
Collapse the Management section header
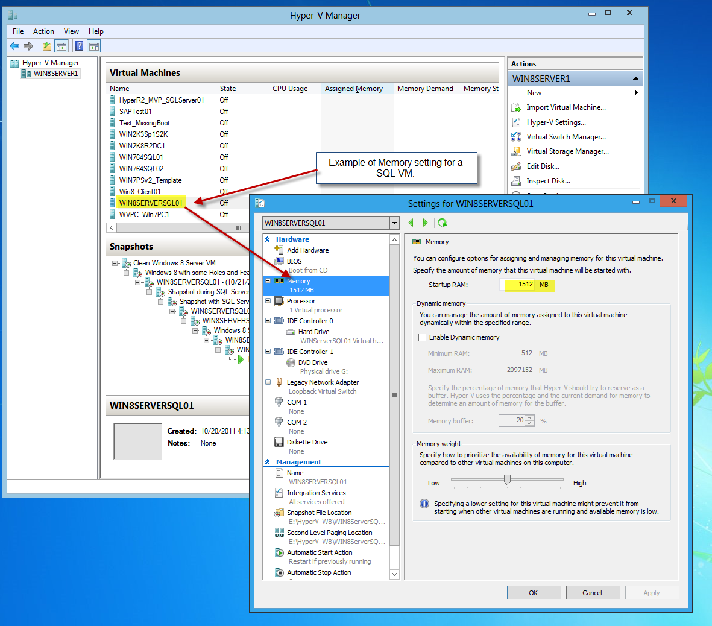[268, 462]
